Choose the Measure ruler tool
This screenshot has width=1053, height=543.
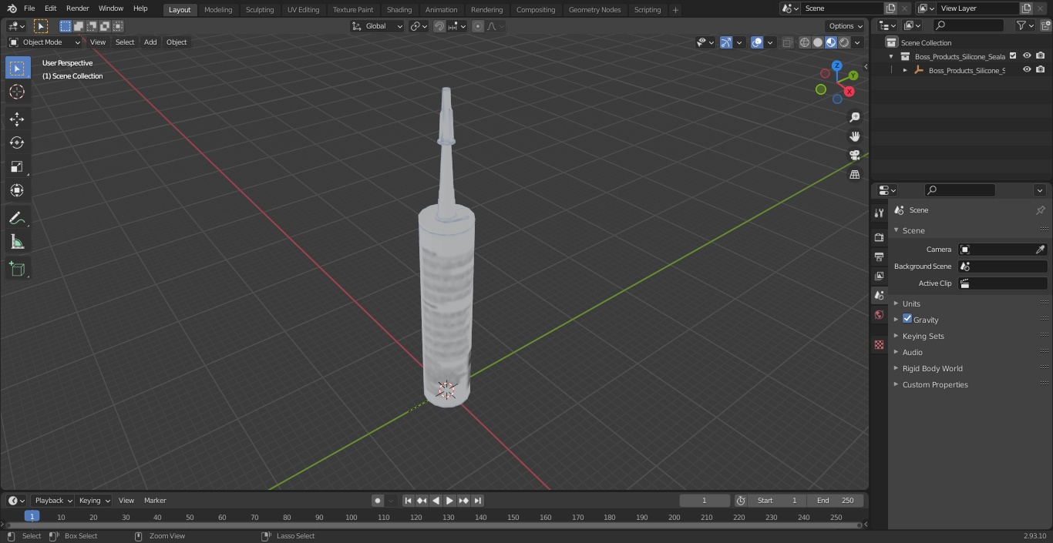17,243
